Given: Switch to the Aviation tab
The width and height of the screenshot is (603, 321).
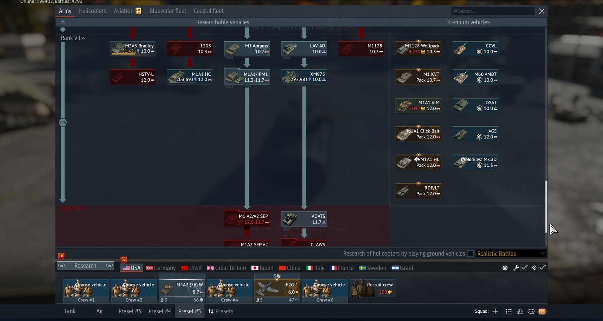Looking at the screenshot, I should 127,11.
